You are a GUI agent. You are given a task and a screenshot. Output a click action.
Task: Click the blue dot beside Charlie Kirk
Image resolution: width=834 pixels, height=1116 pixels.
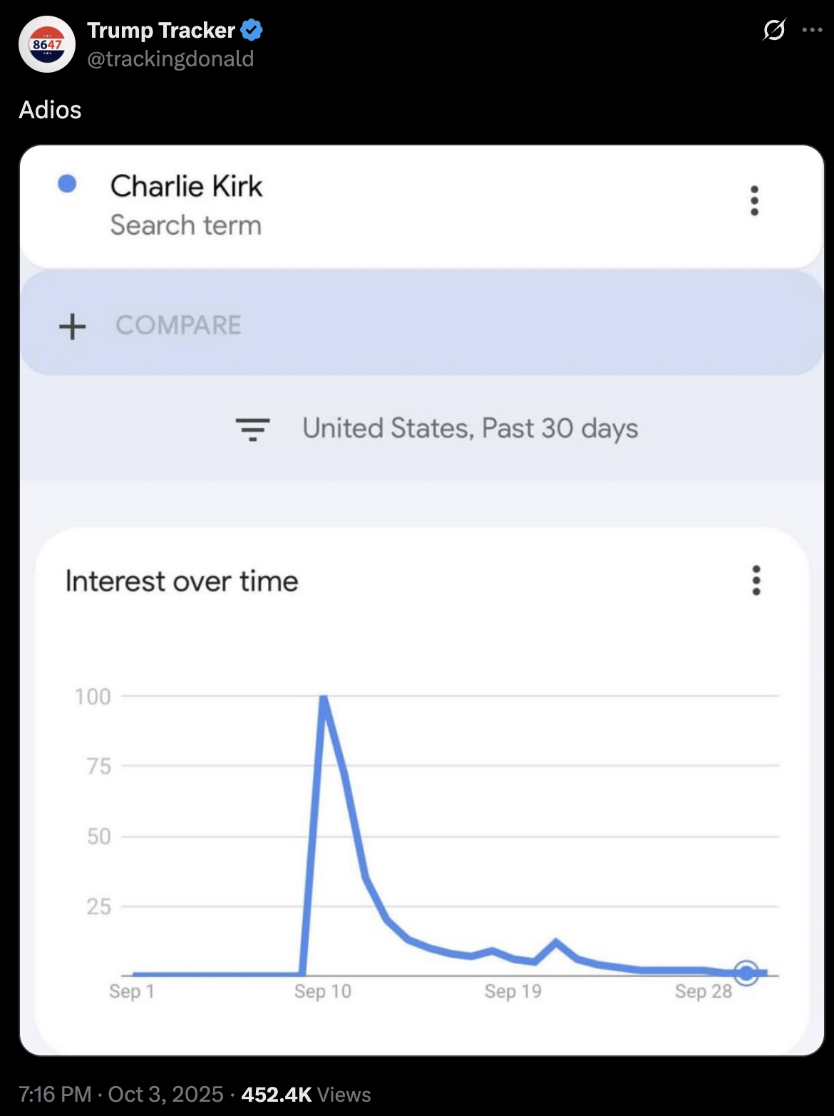click(67, 185)
